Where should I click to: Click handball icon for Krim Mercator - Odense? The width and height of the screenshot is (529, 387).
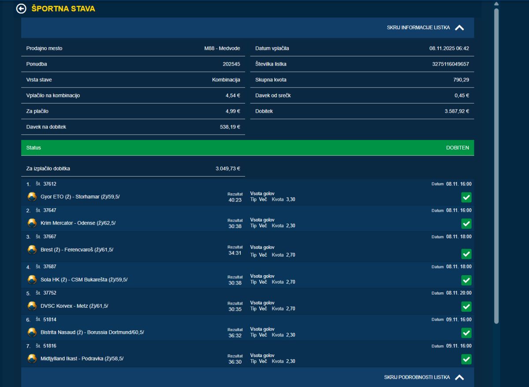pyautogui.click(x=32, y=223)
